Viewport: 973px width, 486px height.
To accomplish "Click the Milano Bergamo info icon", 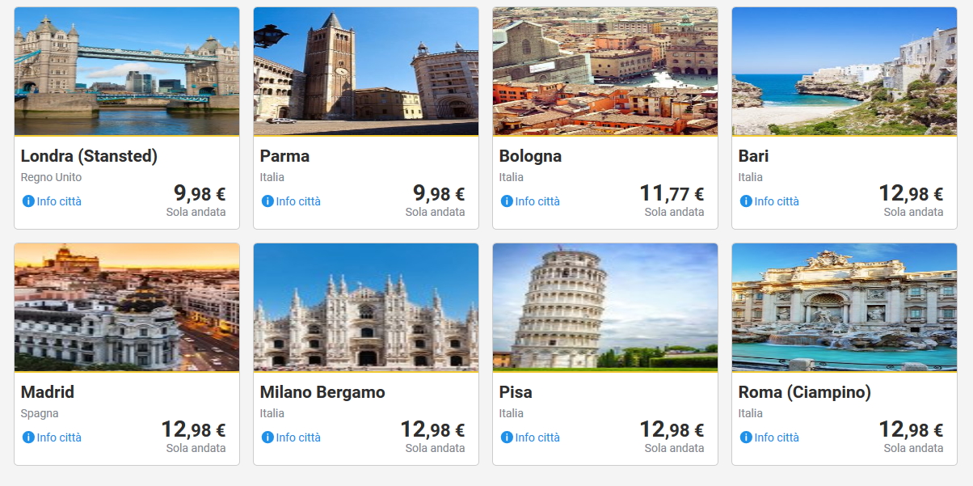I will (x=267, y=437).
